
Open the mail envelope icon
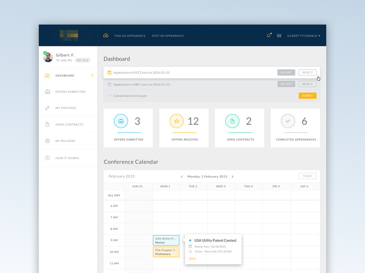pos(279,35)
